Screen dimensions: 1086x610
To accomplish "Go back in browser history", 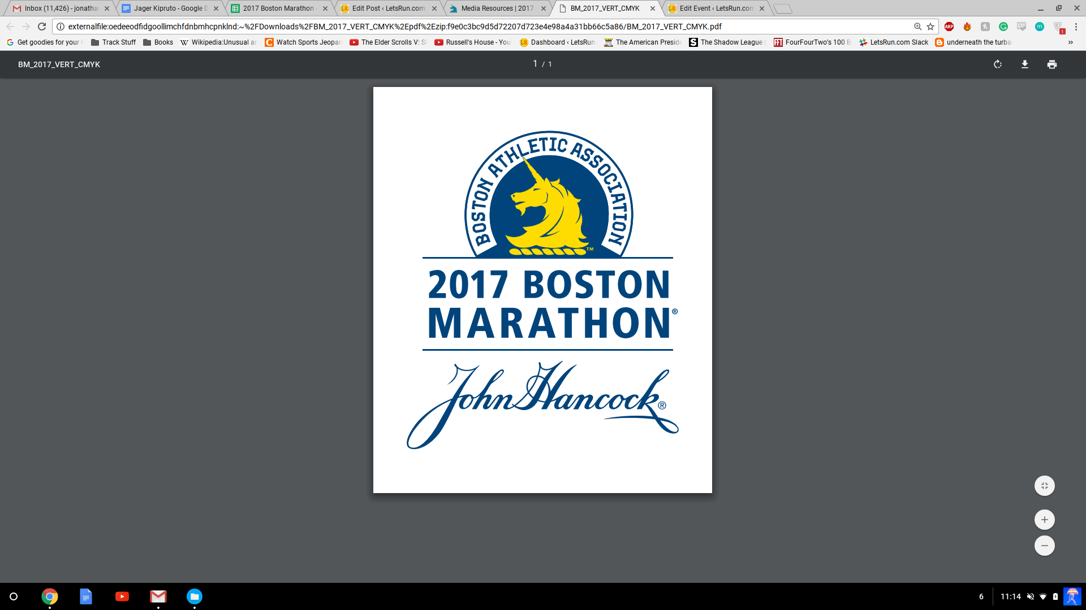I will (x=10, y=27).
